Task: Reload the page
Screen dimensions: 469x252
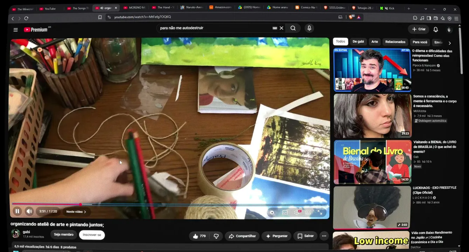Action: pyautogui.click(x=26, y=18)
